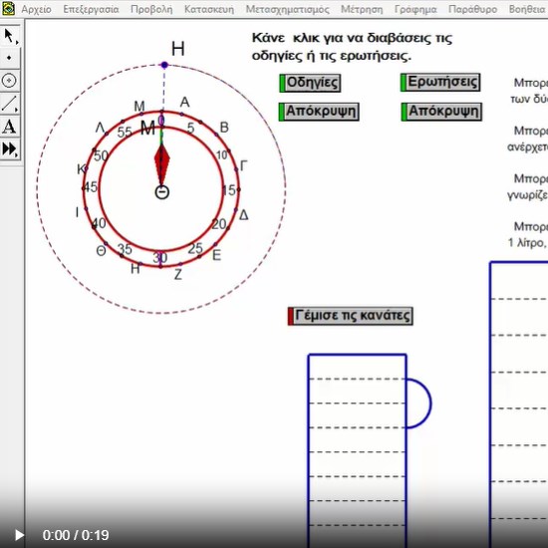Show questions with the Ερωτήσεις button
This screenshot has height=548, width=548.
click(x=440, y=82)
